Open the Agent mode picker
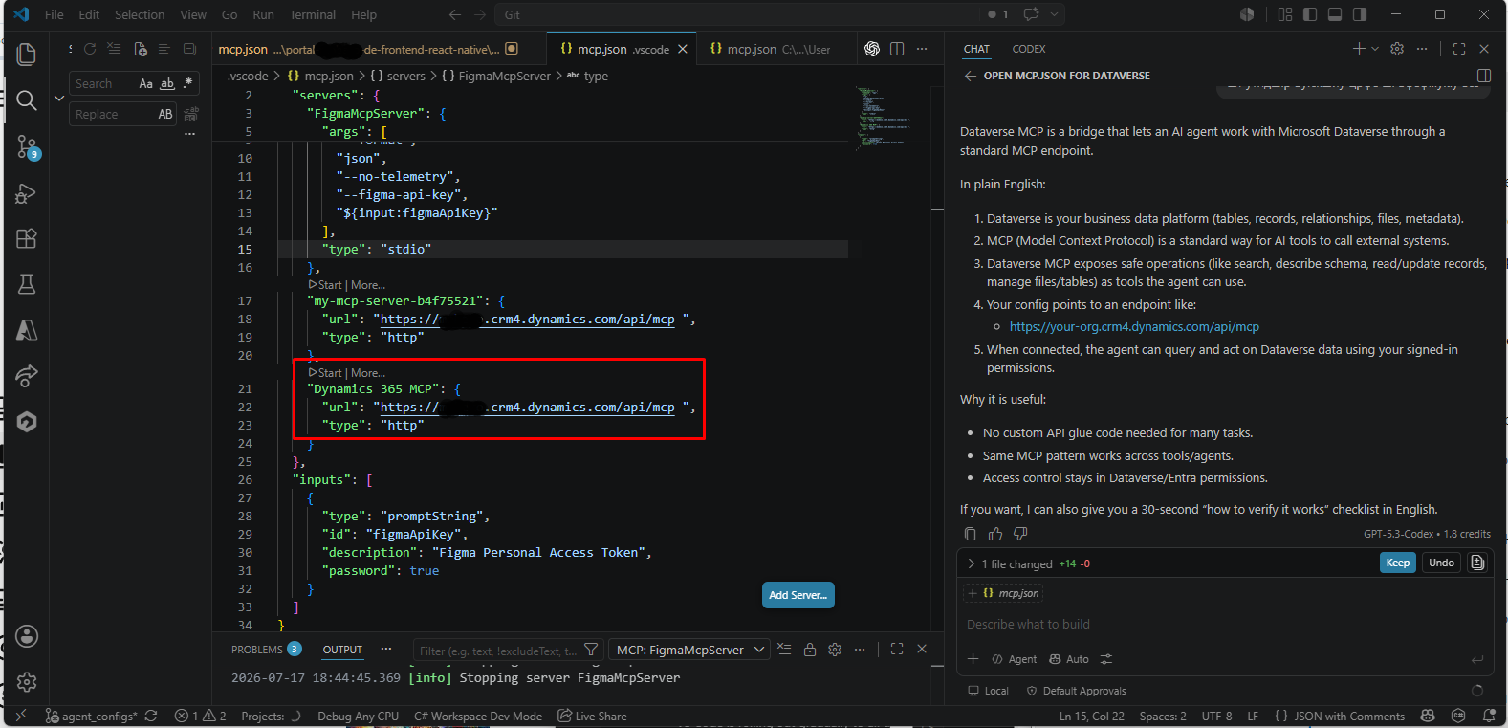The image size is (1508, 728). (1014, 659)
